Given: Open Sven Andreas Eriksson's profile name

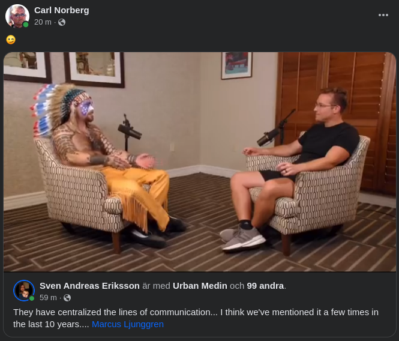Looking at the screenshot, I should click(x=89, y=286).
